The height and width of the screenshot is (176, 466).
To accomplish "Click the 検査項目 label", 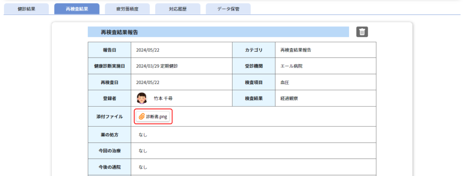I will pos(254,83).
